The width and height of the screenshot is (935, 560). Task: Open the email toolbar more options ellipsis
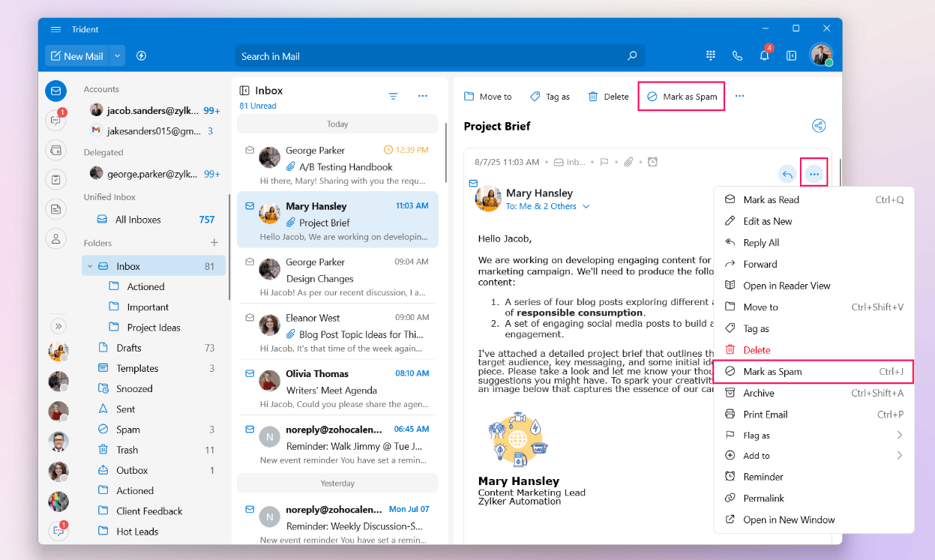[740, 96]
